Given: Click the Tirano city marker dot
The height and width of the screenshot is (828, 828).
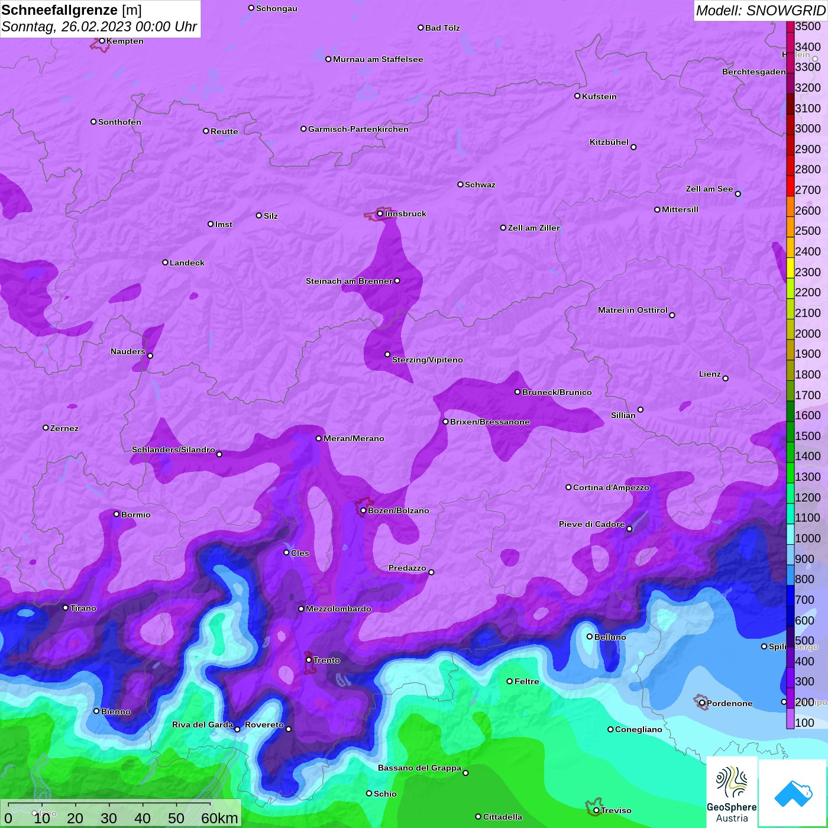Looking at the screenshot, I should (66, 607).
